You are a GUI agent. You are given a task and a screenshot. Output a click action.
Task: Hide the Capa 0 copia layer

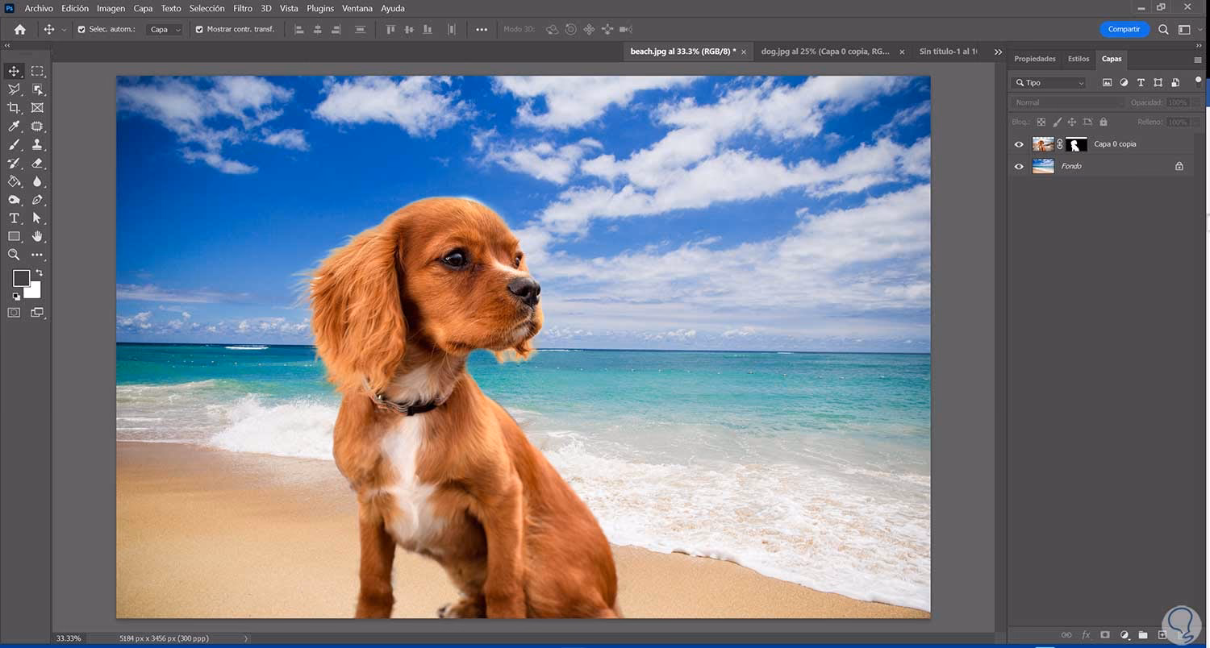[x=1019, y=143]
